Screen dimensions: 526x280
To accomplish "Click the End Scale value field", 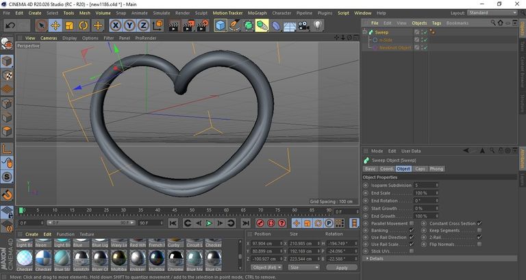I will (426, 193).
